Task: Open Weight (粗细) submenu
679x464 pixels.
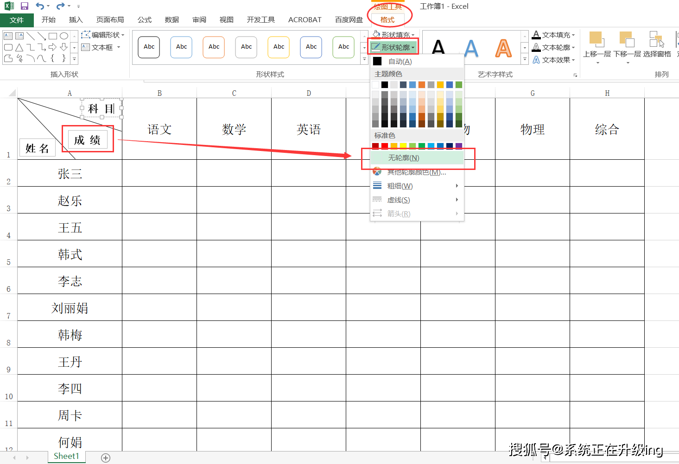Action: tap(417, 186)
